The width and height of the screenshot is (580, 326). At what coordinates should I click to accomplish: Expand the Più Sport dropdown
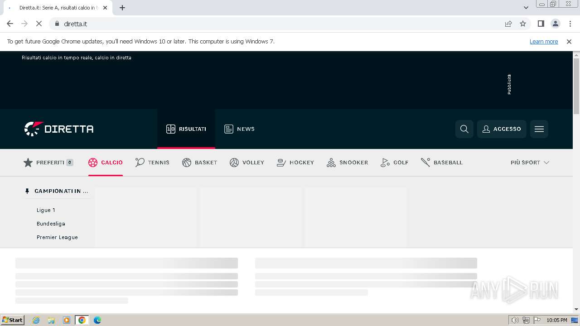click(x=530, y=163)
